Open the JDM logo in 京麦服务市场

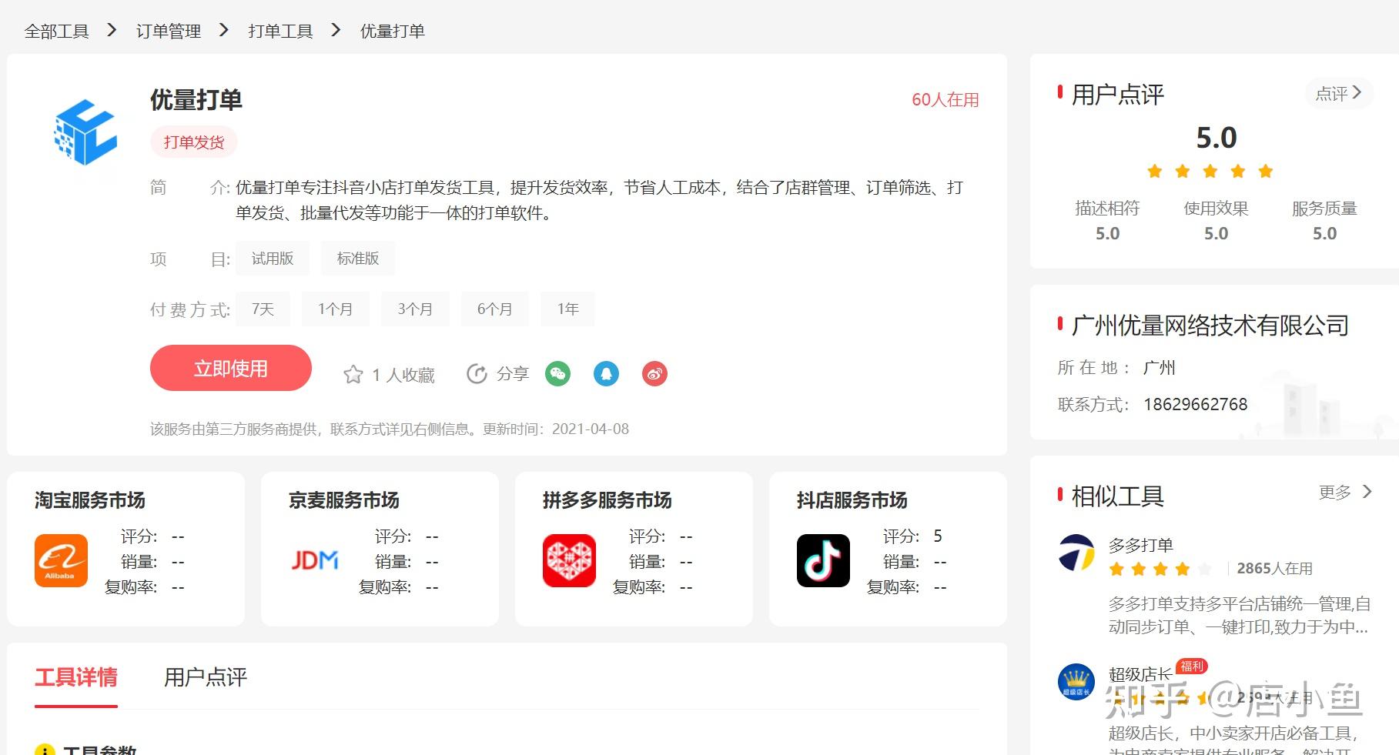click(x=315, y=560)
